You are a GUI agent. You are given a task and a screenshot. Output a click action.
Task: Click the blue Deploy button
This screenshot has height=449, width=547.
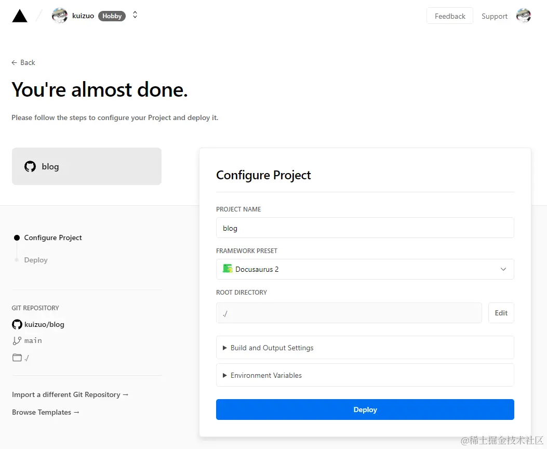pos(365,410)
